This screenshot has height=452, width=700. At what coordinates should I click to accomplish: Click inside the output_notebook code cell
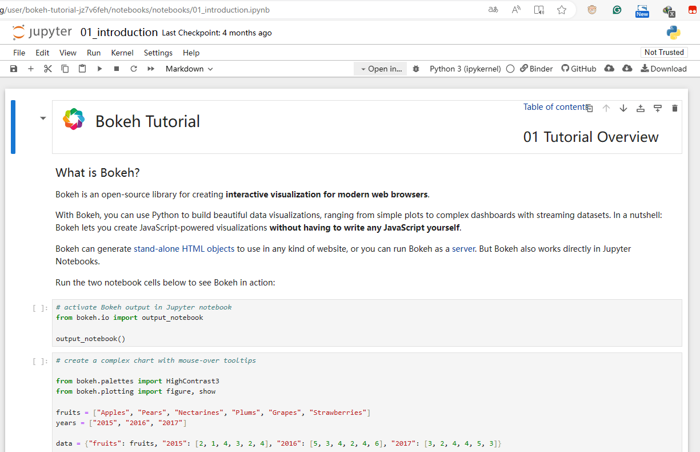[x=367, y=323]
